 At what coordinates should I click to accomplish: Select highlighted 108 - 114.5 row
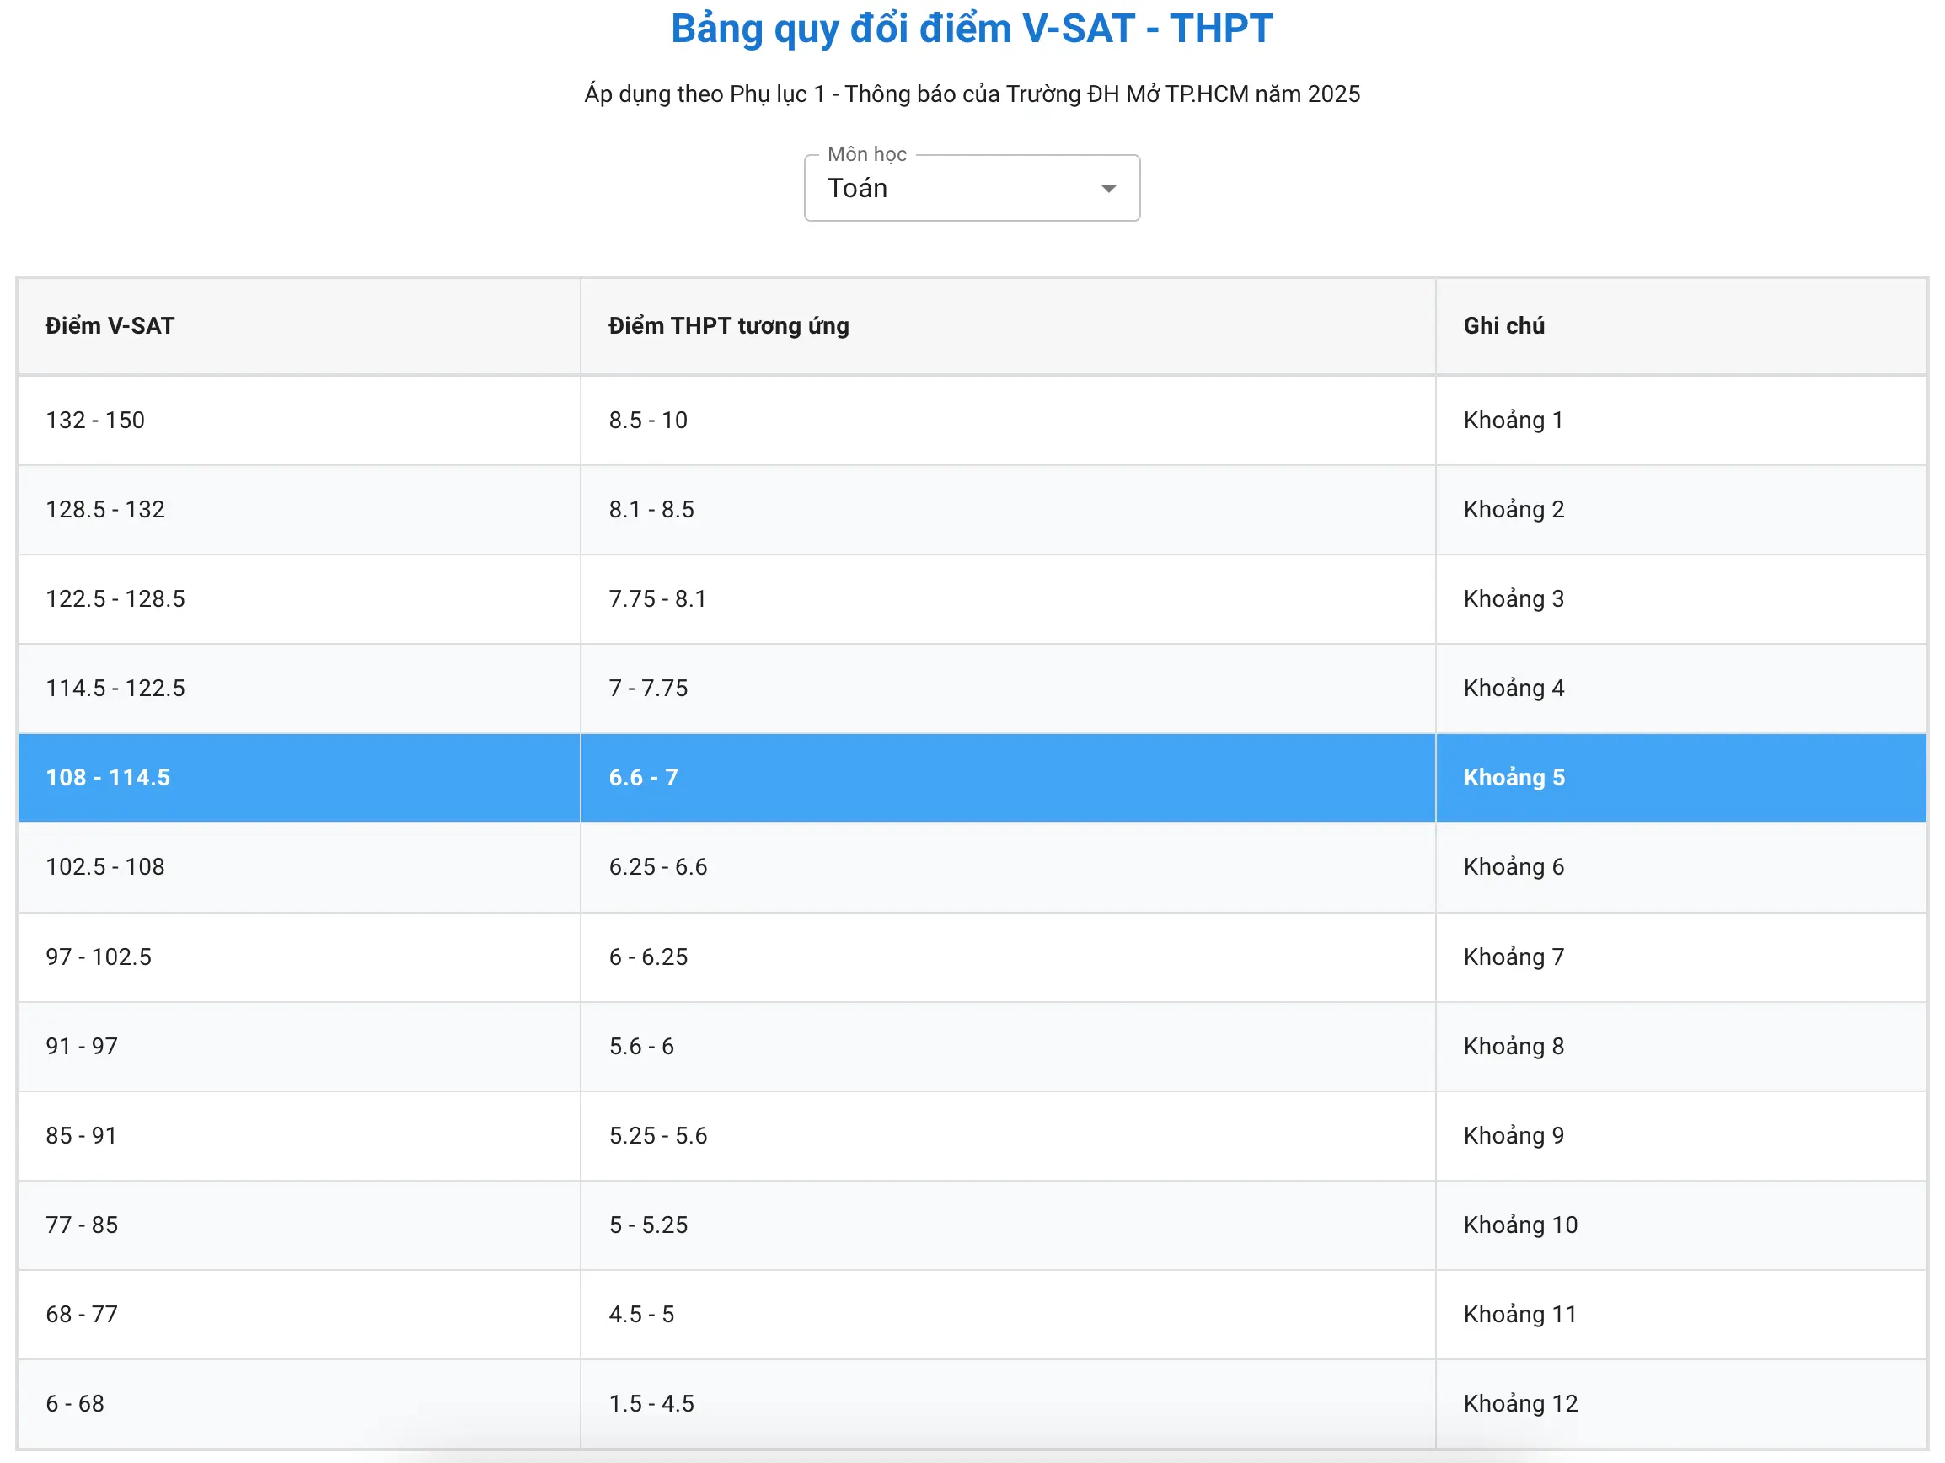tap(108, 778)
